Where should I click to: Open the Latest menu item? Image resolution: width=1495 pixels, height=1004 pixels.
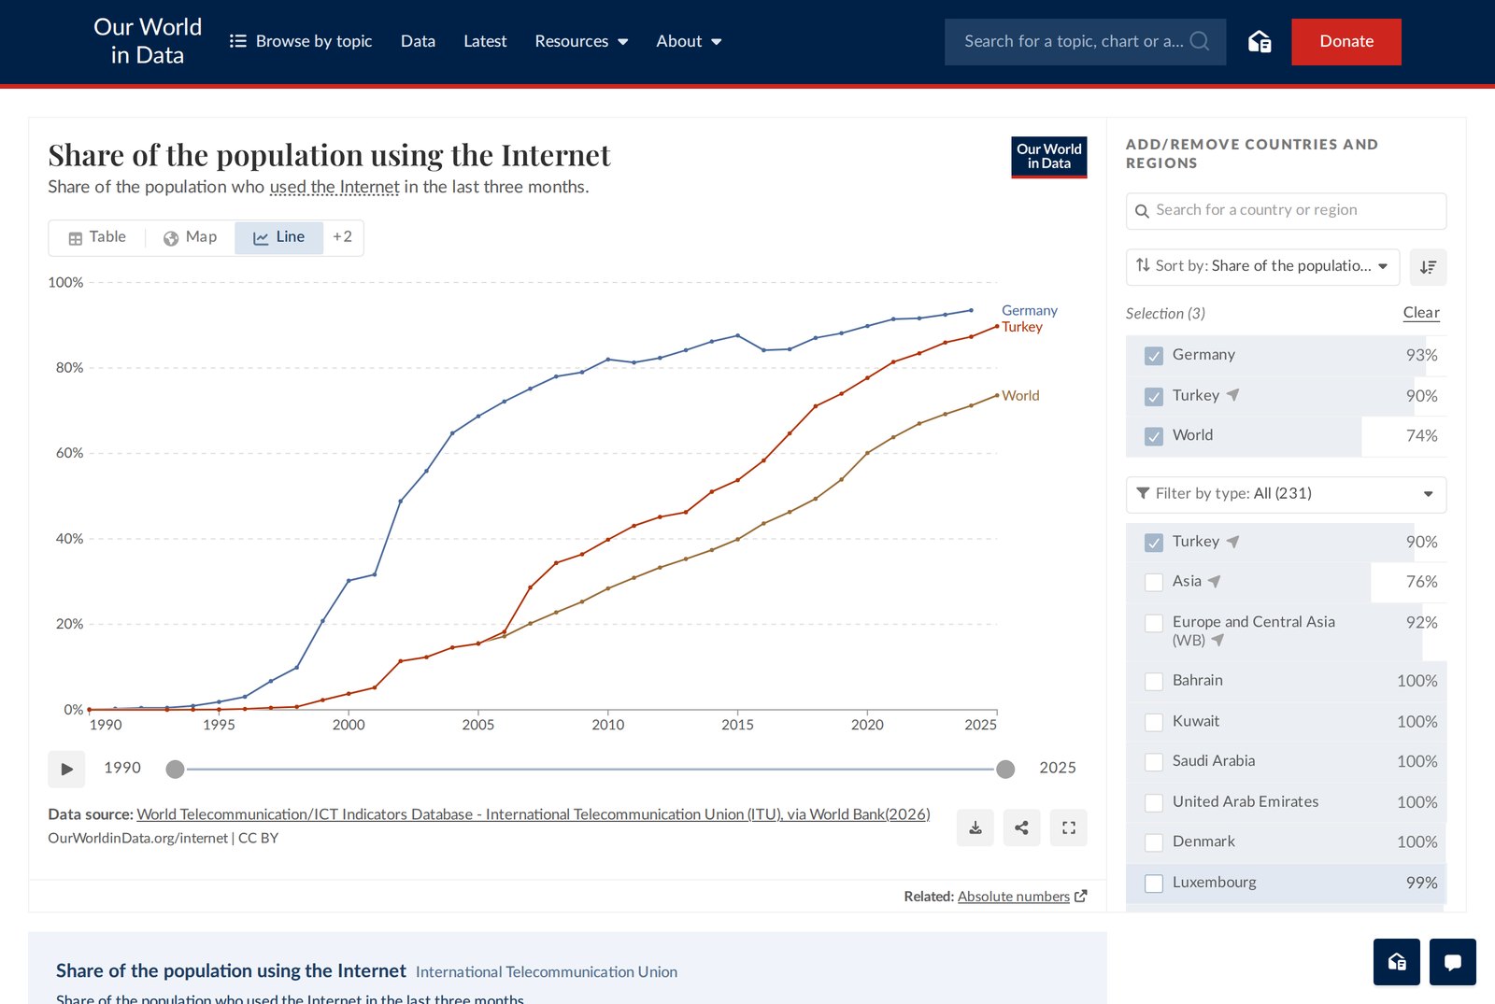485,41
